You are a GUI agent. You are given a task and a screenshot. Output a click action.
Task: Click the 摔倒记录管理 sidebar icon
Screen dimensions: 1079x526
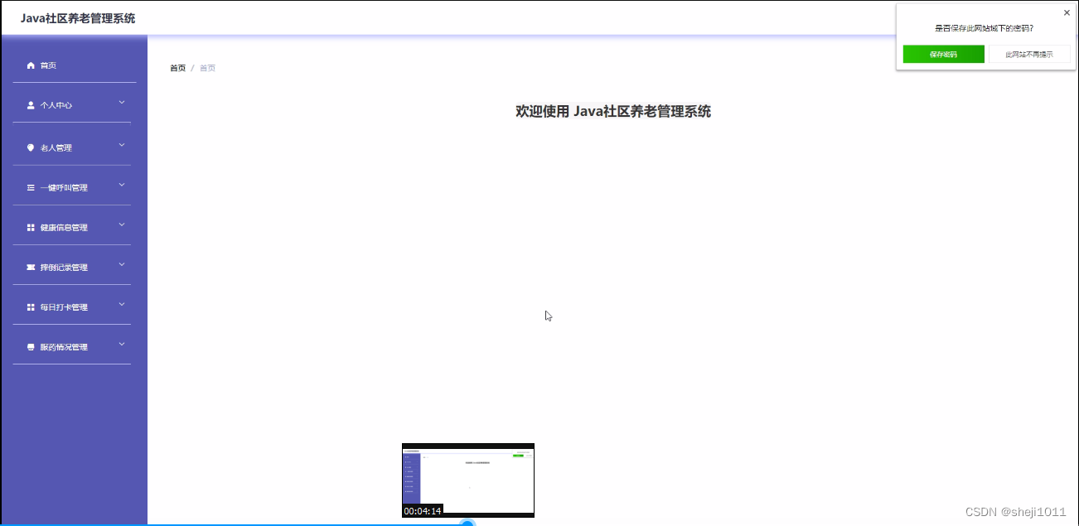tap(29, 267)
